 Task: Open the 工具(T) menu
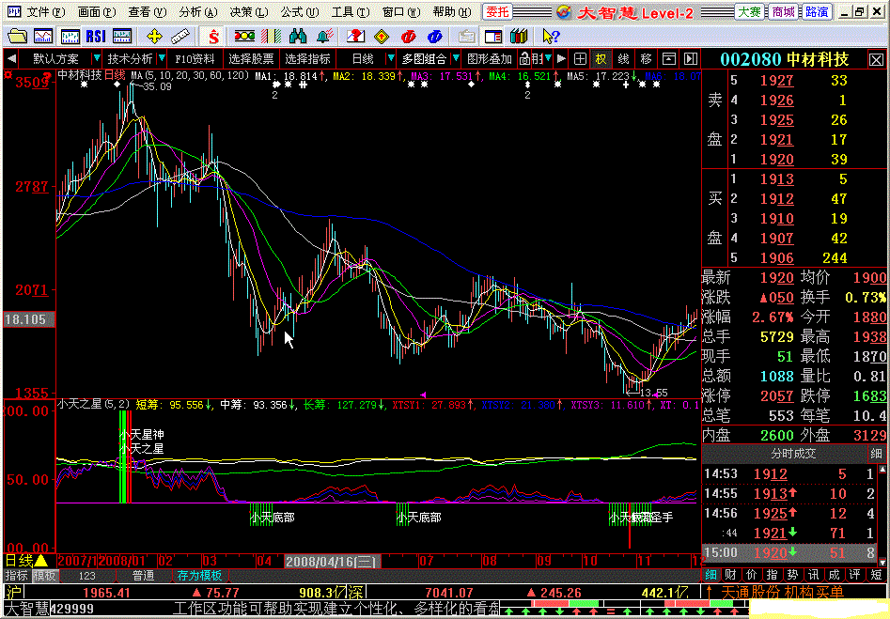351,12
